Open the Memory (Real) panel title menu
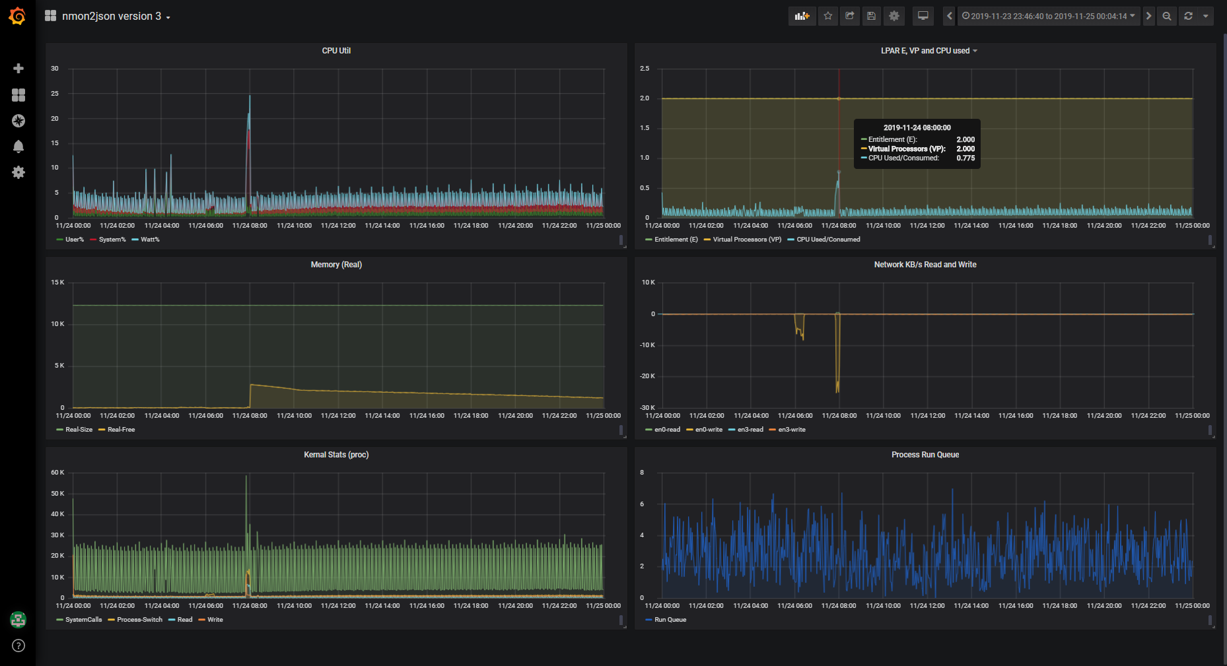 coord(336,265)
